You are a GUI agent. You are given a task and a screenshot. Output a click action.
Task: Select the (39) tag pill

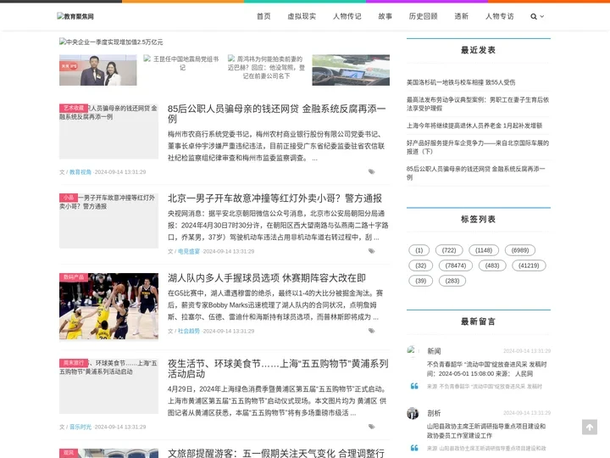(x=420, y=281)
